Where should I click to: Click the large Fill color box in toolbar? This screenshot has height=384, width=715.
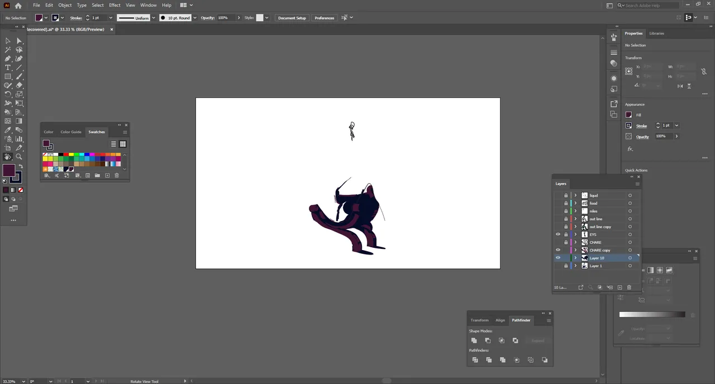click(9, 170)
